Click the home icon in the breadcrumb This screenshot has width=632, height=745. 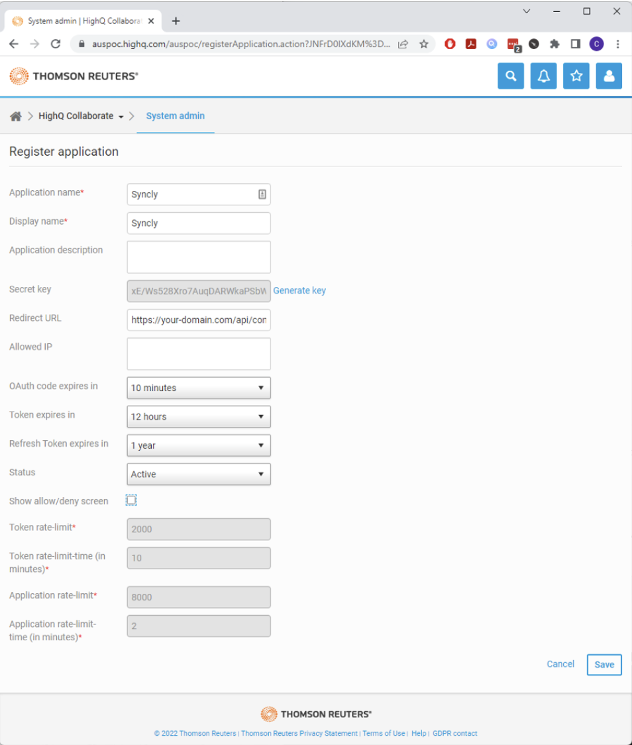coord(15,115)
